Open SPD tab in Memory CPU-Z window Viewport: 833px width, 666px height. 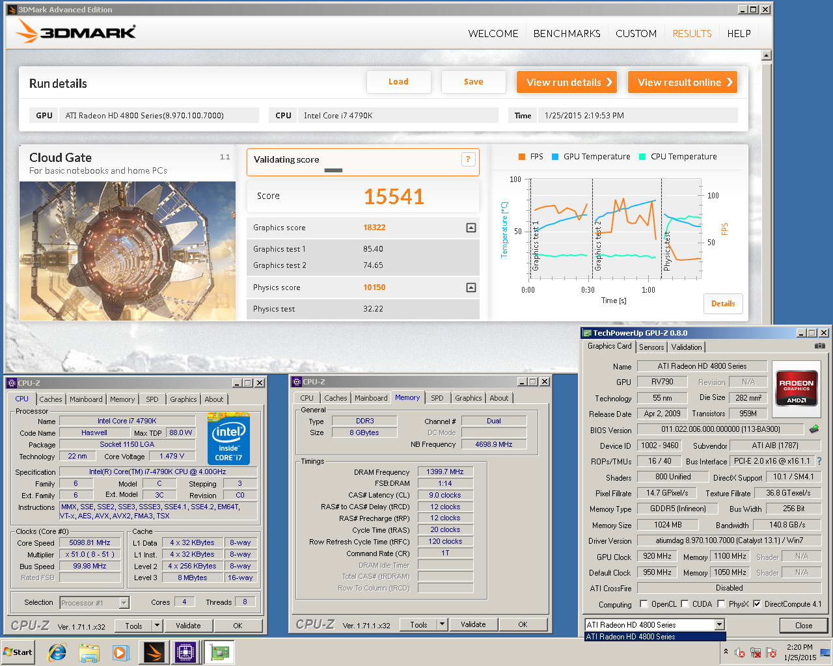point(437,398)
